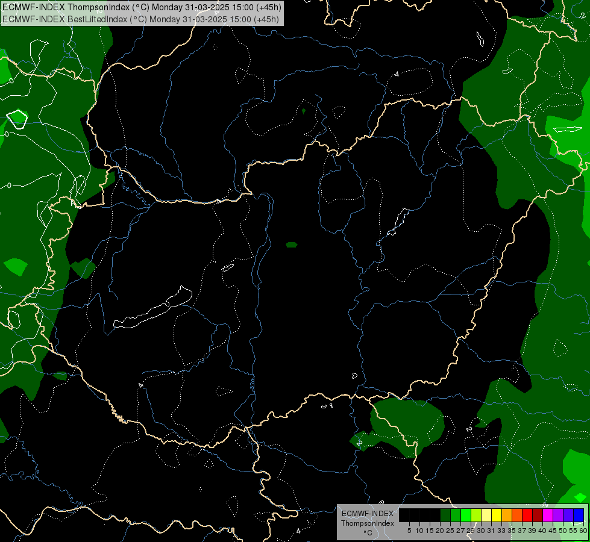Click the legend scale value 10
Screen dimensions: 590x542
click(419, 531)
